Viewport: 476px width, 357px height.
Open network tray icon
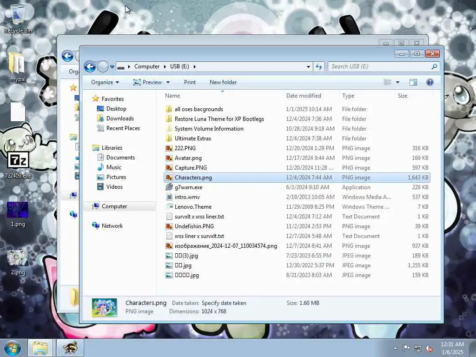pos(418,348)
